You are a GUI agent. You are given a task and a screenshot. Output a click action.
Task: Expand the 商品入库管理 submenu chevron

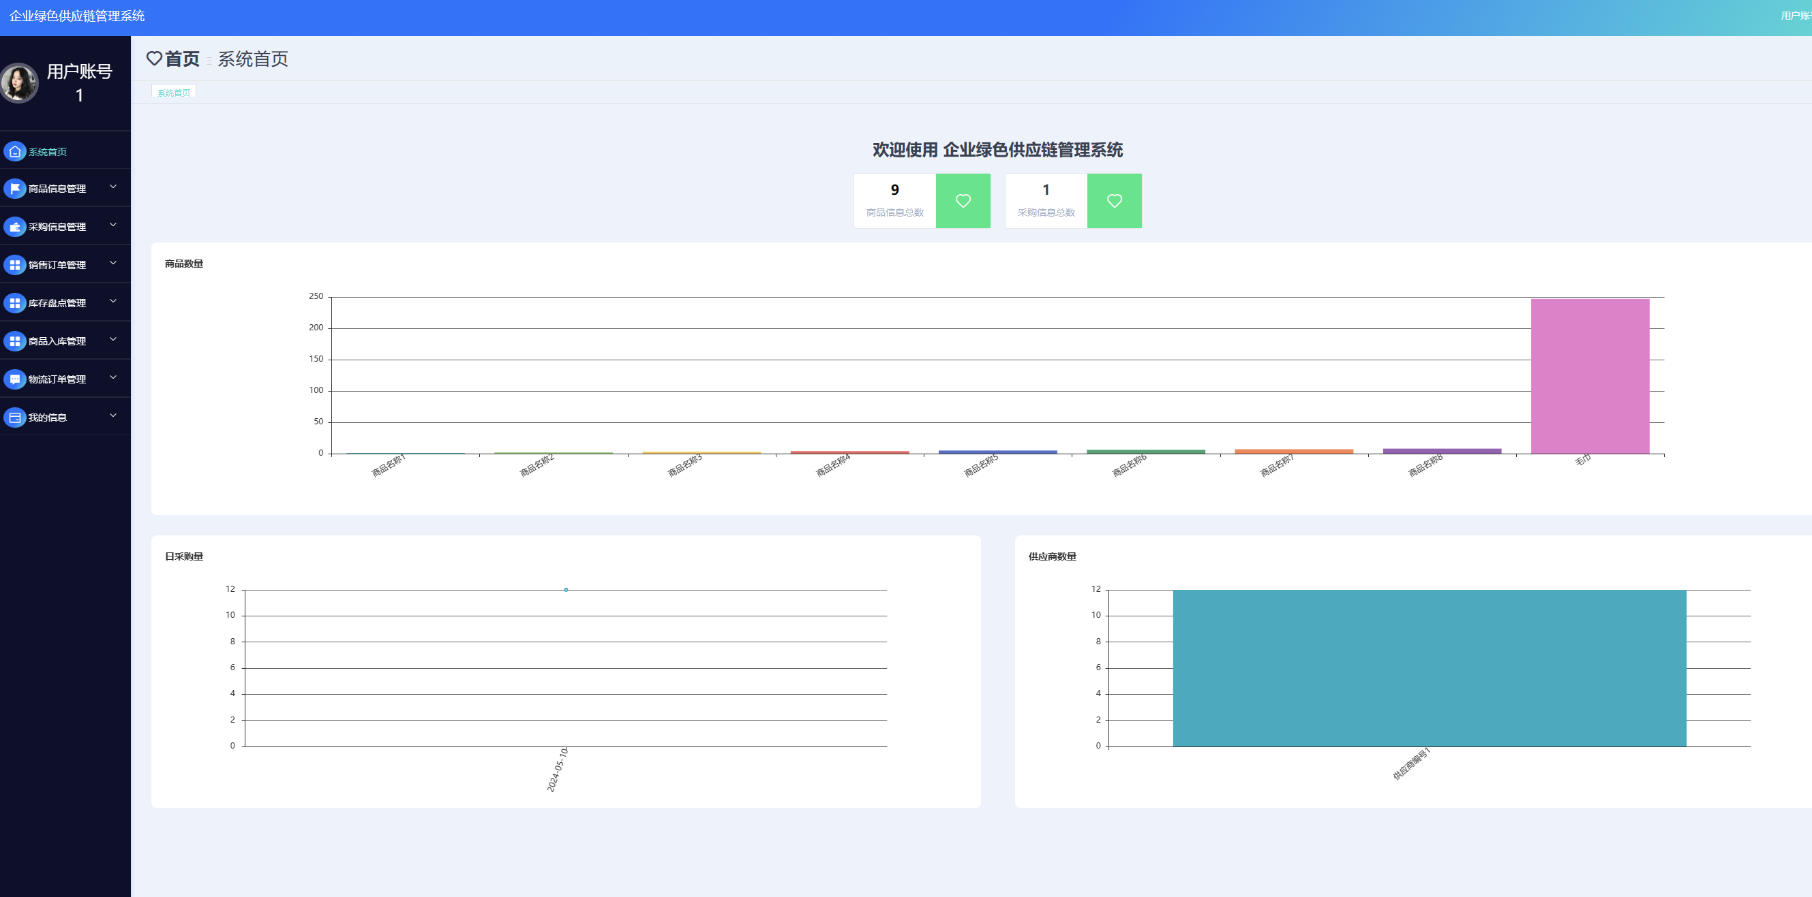113,340
